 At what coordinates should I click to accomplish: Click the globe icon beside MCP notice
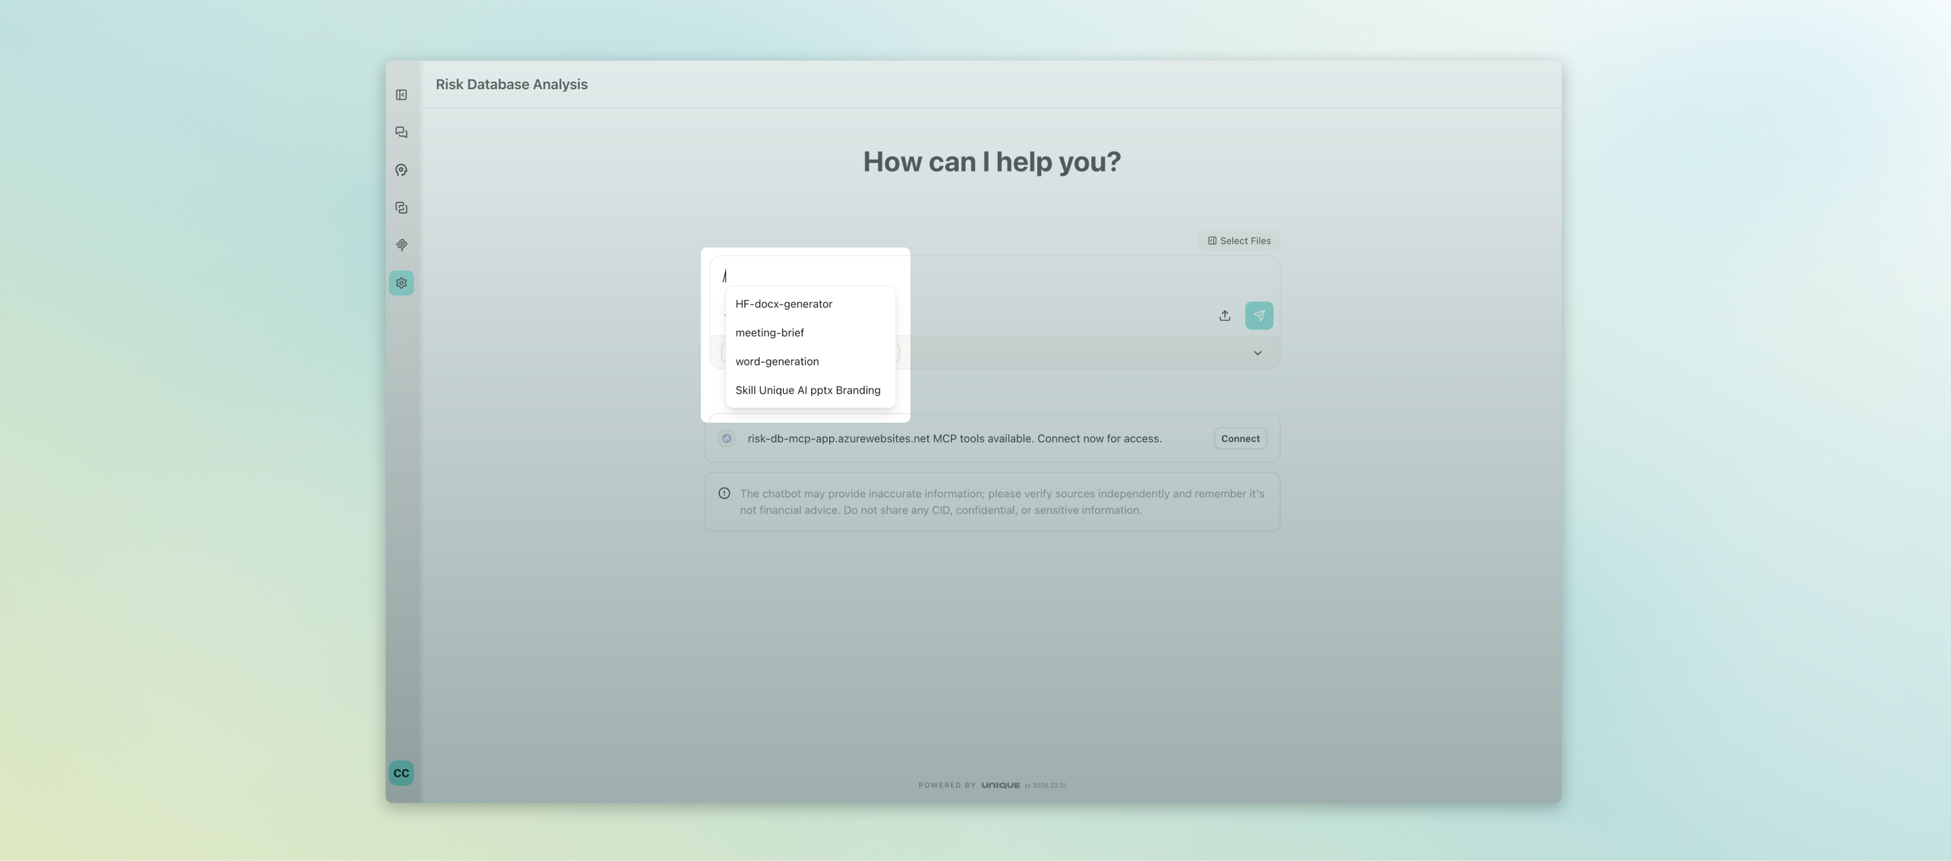[x=726, y=438]
